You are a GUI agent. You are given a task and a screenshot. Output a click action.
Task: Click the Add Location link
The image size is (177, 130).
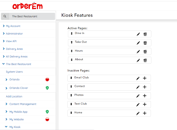[14, 96]
